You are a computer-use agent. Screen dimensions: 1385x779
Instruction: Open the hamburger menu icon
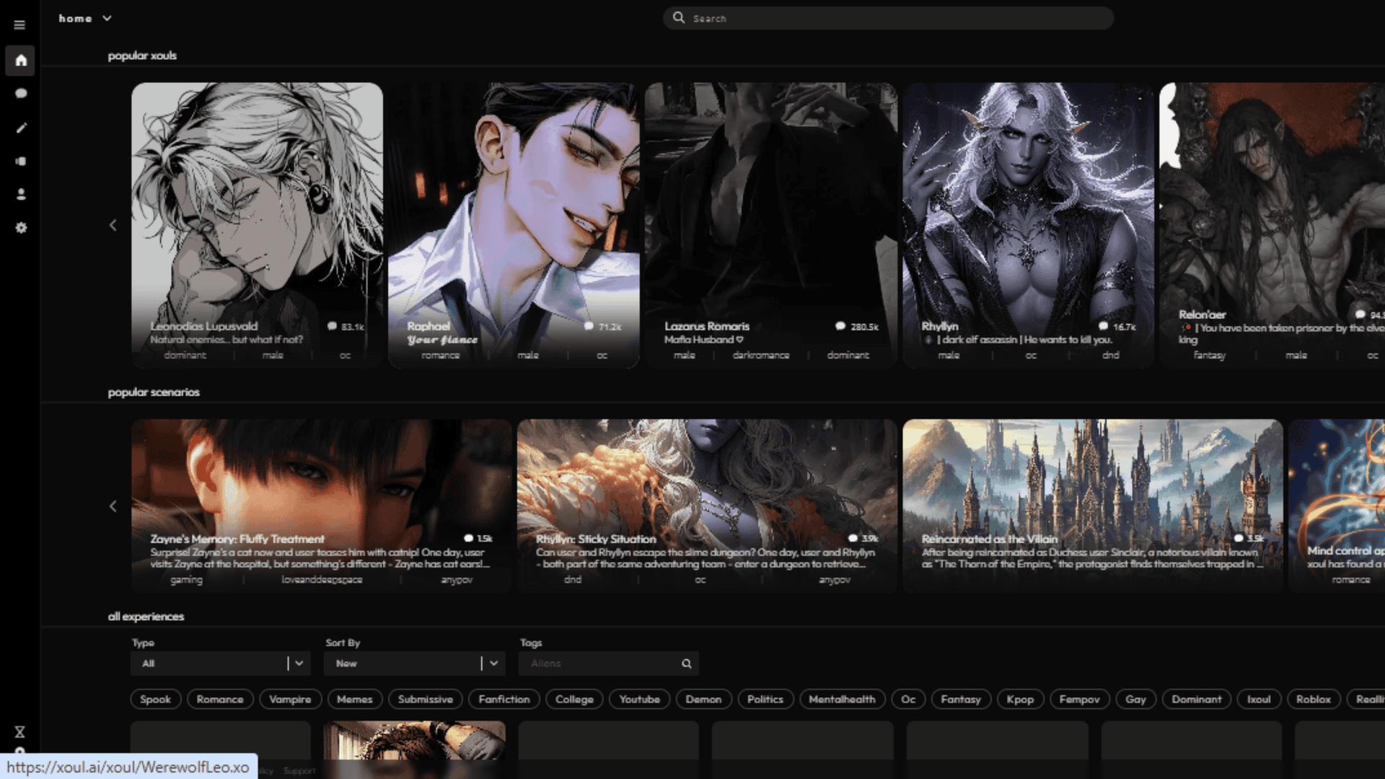[20, 25]
